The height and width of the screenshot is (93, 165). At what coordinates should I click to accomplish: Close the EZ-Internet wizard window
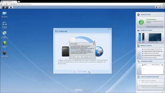coord(110,29)
